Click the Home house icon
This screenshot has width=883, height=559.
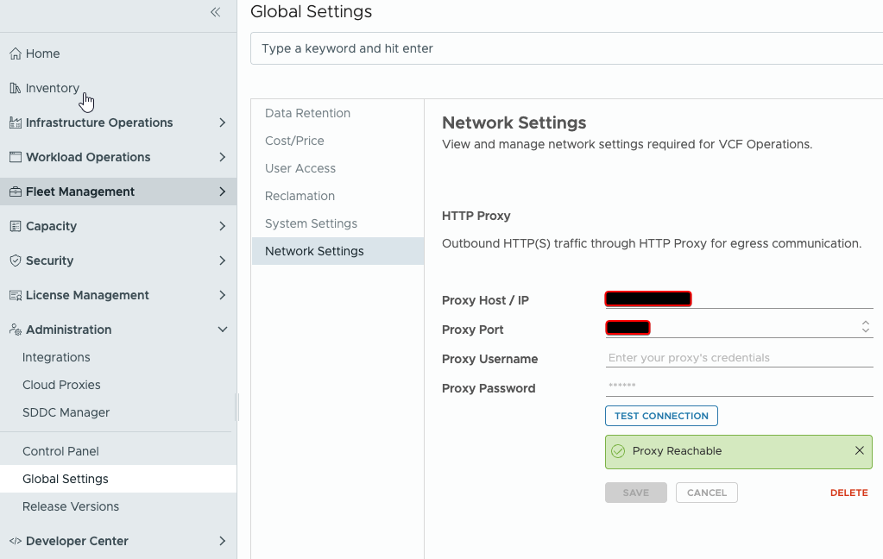tap(16, 53)
